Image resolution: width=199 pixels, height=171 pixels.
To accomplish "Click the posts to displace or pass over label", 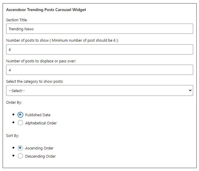I will (41, 61).
